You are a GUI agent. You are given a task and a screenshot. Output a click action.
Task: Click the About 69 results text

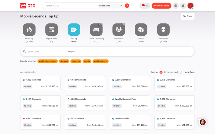pyautogui.click(x=28, y=72)
